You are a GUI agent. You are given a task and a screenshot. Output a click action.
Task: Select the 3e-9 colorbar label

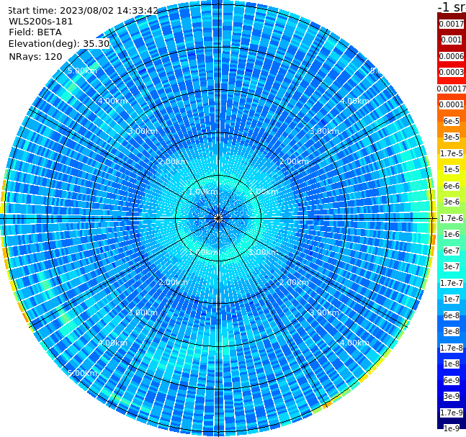click(452, 396)
